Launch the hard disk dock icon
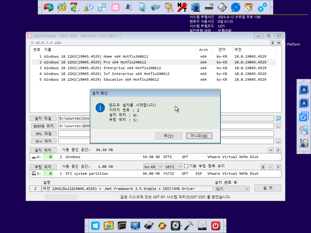 (149, 226)
